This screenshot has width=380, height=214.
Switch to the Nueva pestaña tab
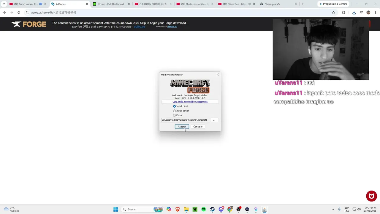272,4
